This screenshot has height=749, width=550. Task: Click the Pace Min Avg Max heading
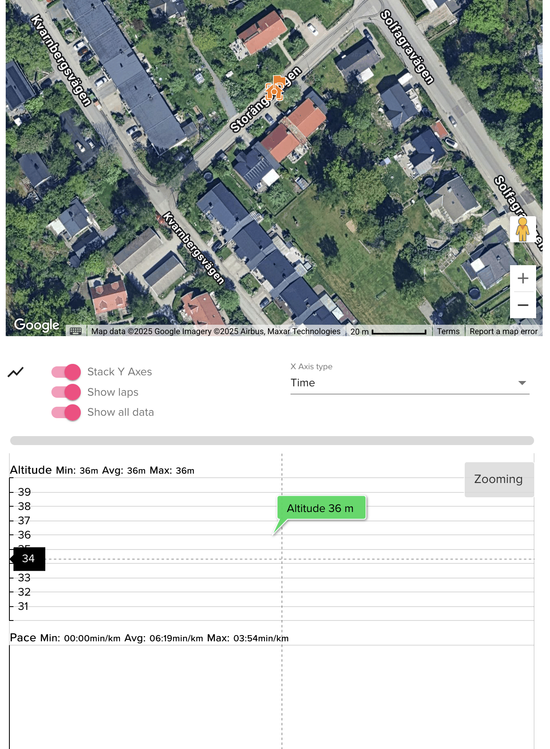coord(149,638)
